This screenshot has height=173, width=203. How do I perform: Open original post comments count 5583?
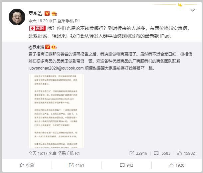coord(162,153)
